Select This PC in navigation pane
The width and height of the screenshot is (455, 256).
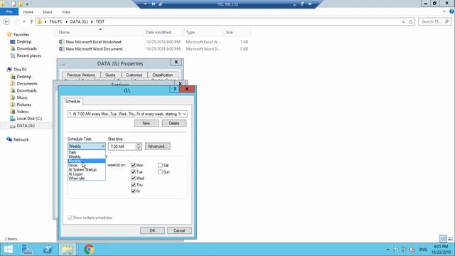point(20,70)
